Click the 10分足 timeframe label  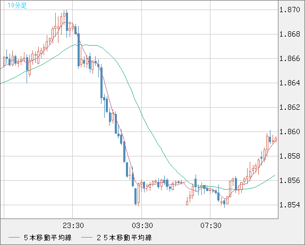point(17,5)
